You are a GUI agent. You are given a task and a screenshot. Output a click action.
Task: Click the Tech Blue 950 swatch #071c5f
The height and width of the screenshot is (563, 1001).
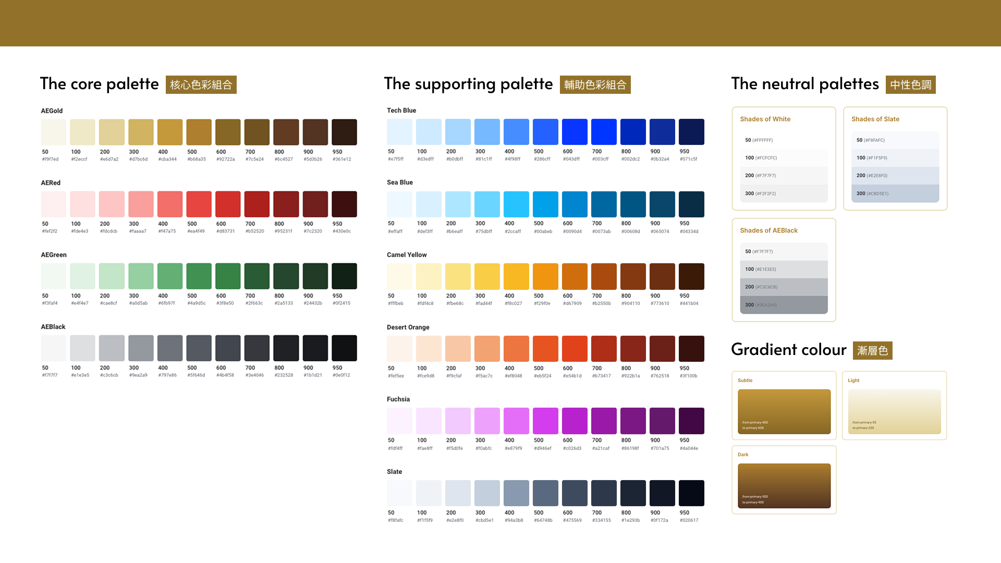[x=691, y=131]
